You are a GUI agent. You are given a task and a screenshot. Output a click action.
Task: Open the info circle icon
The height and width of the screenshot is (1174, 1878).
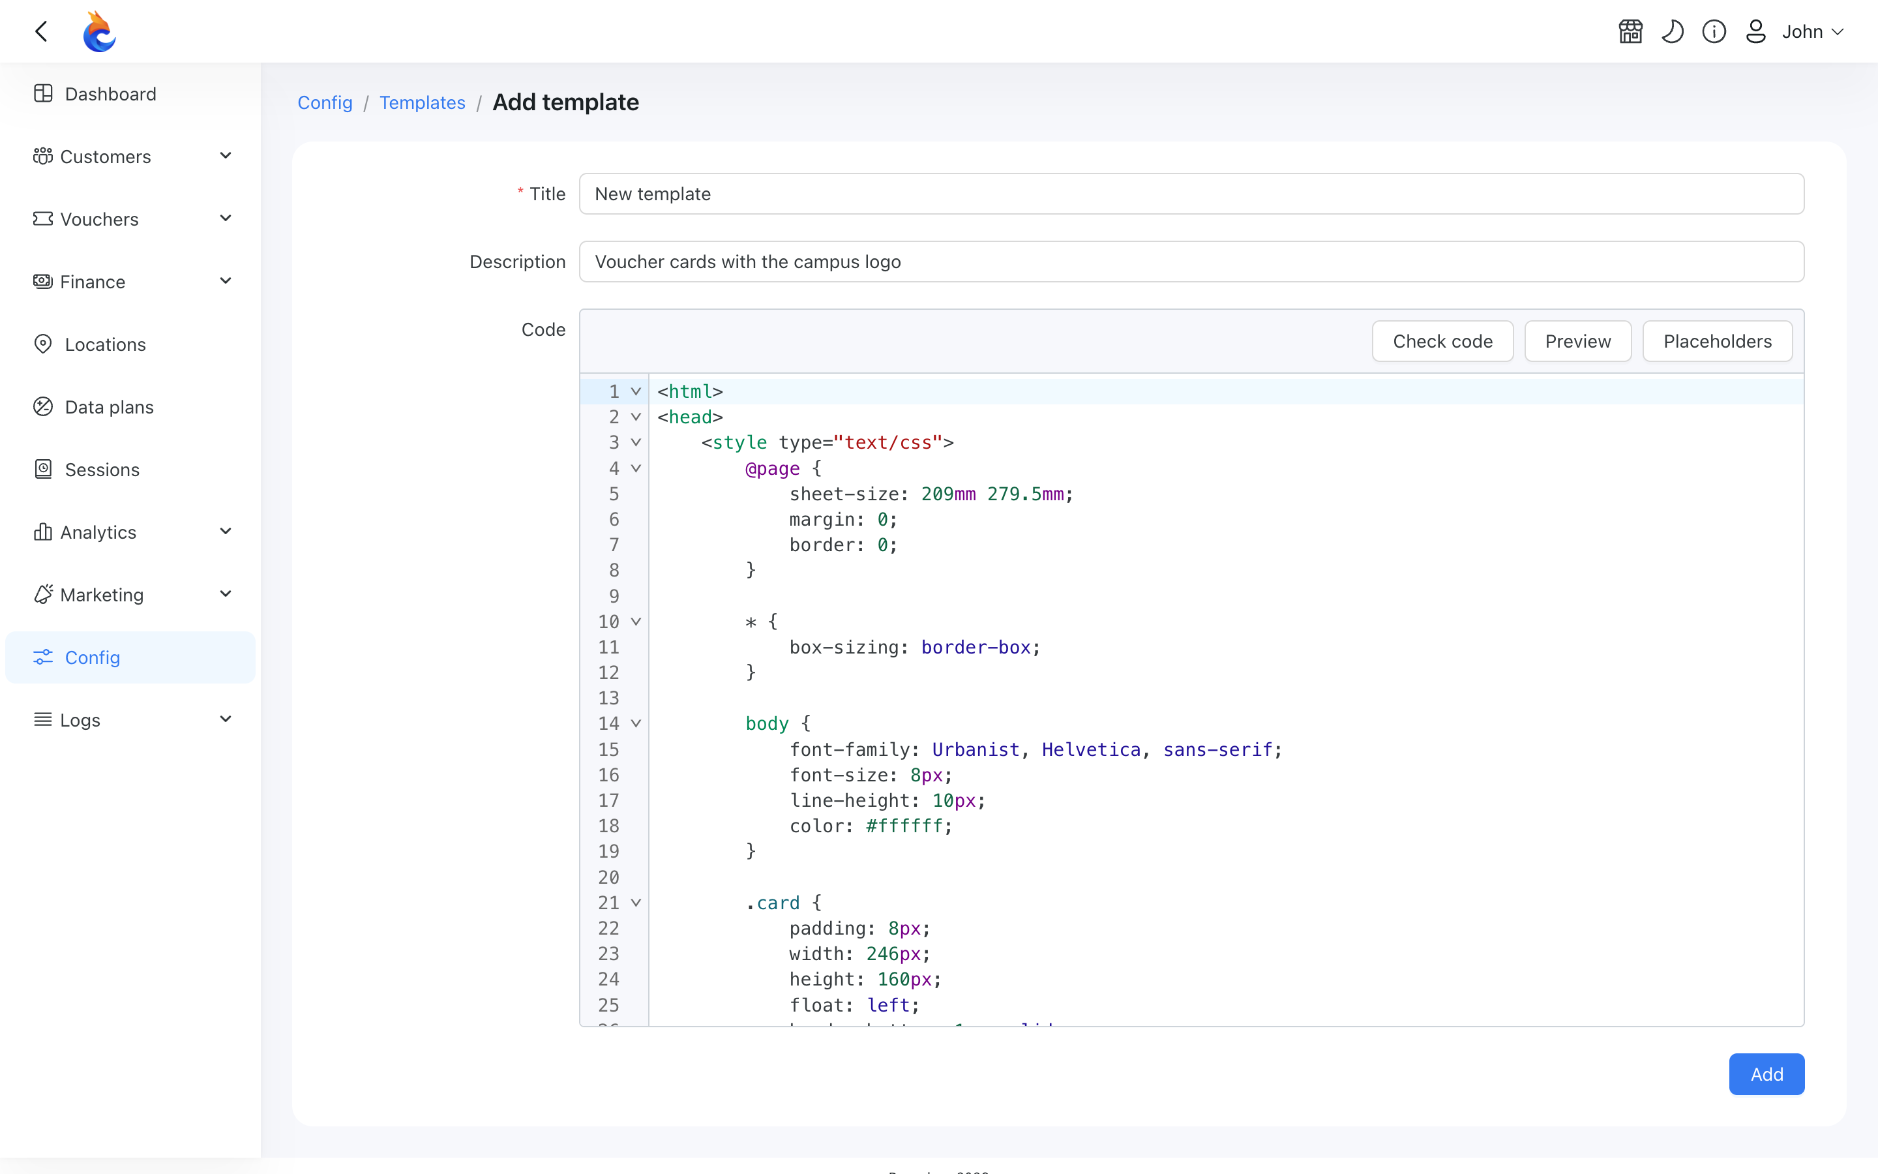point(1714,31)
